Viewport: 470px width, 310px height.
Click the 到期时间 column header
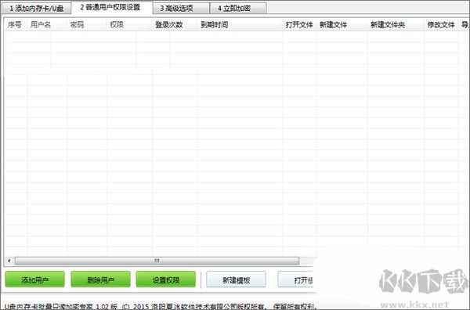[240, 24]
